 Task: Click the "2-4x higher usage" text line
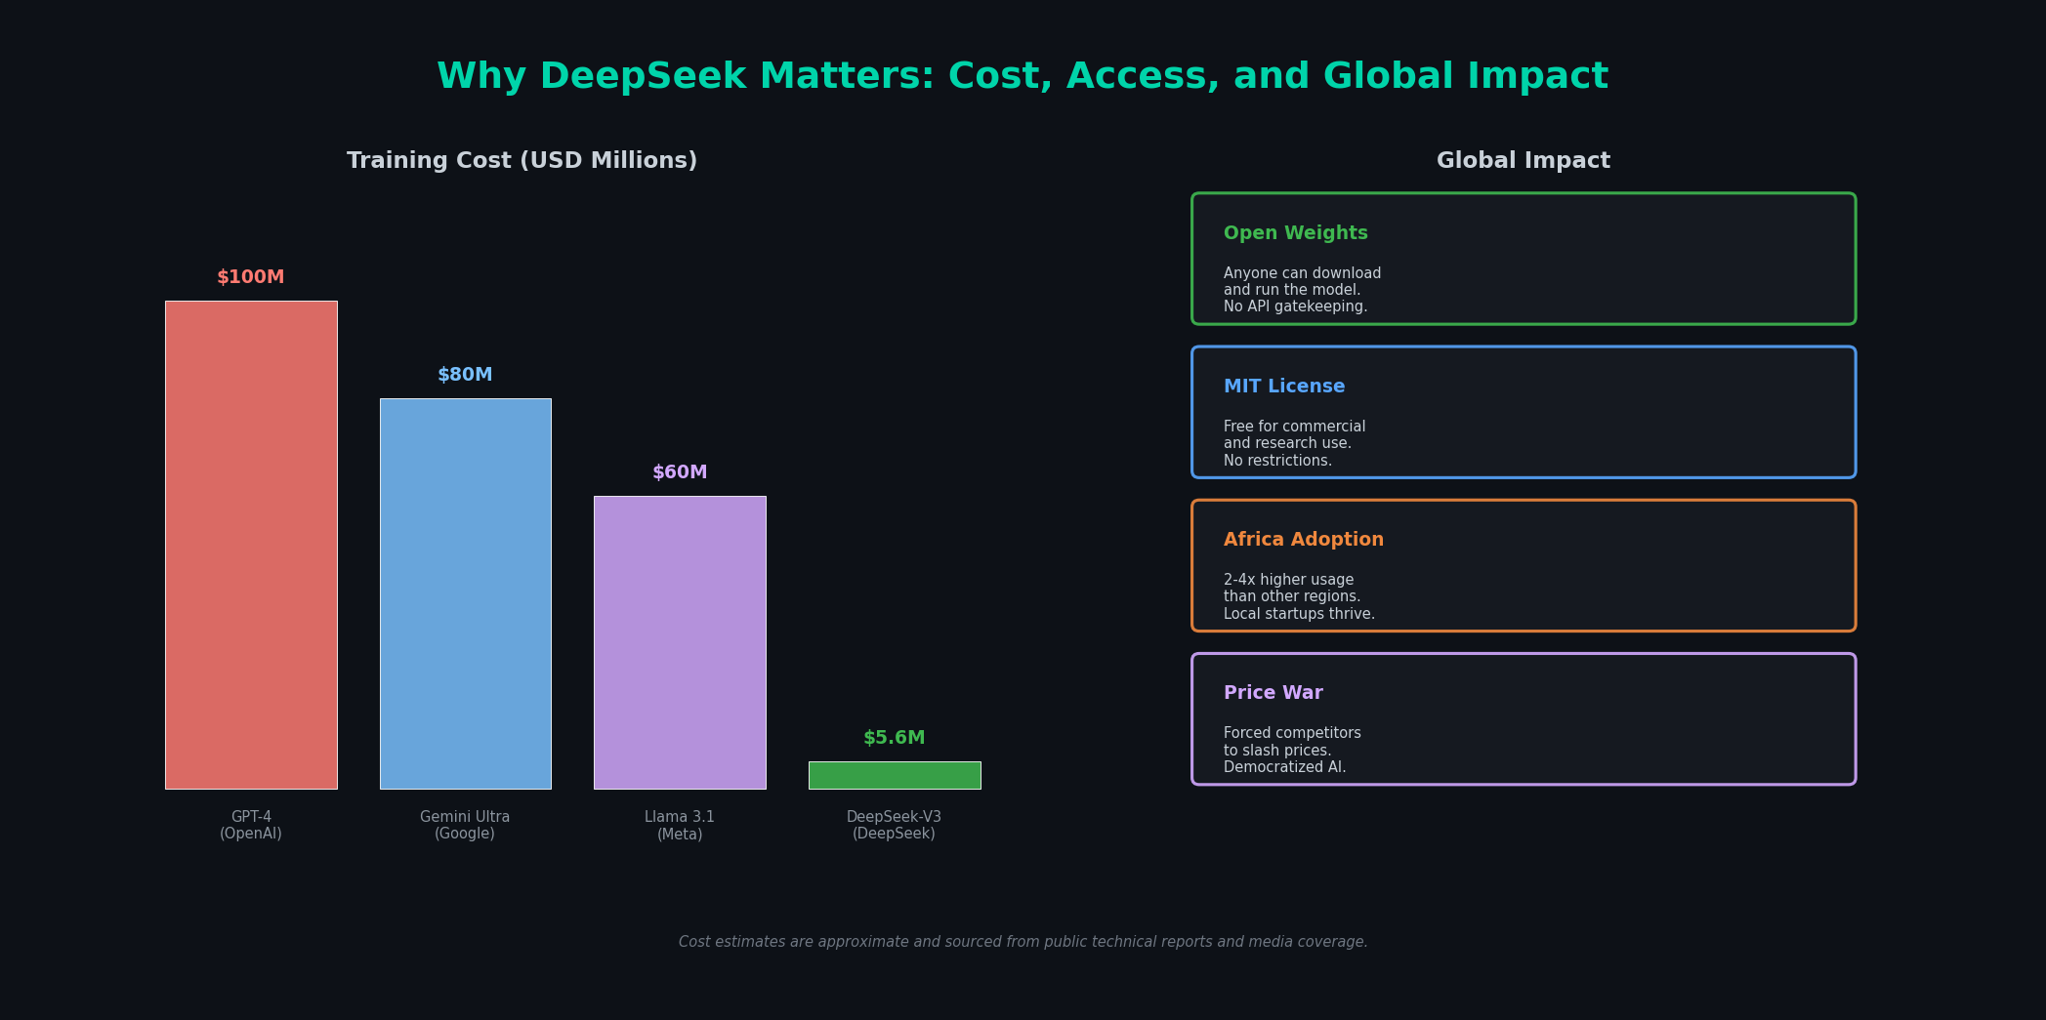(x=1289, y=580)
